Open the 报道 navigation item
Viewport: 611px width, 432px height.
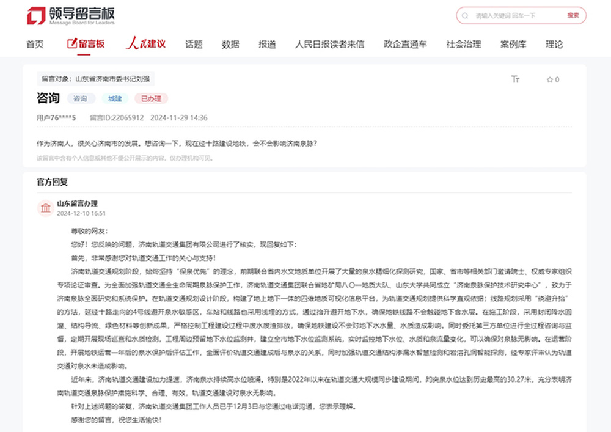267,44
